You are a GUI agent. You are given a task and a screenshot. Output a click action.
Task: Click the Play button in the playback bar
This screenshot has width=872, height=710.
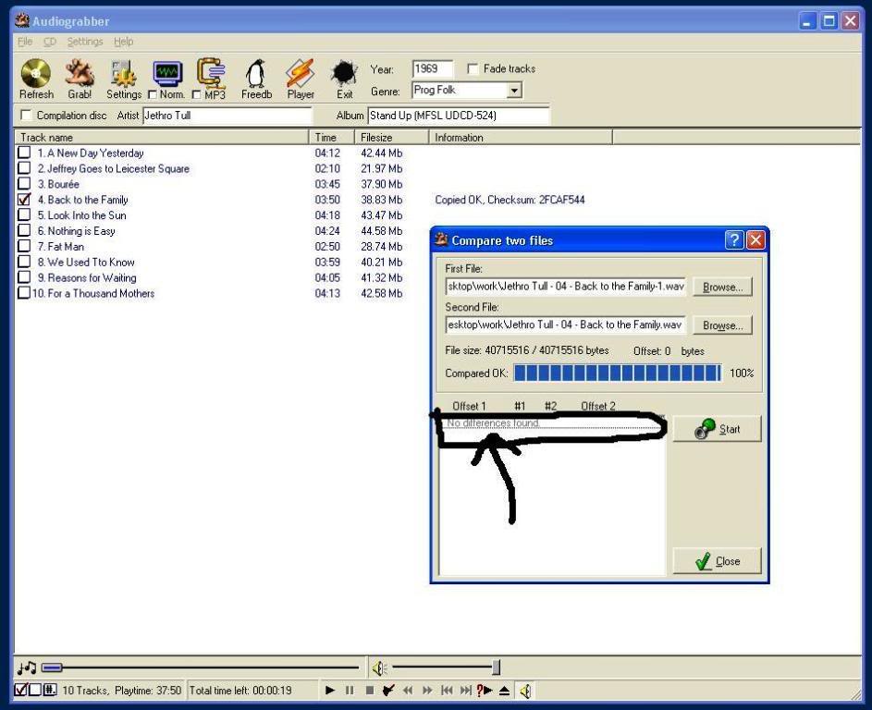tap(330, 690)
